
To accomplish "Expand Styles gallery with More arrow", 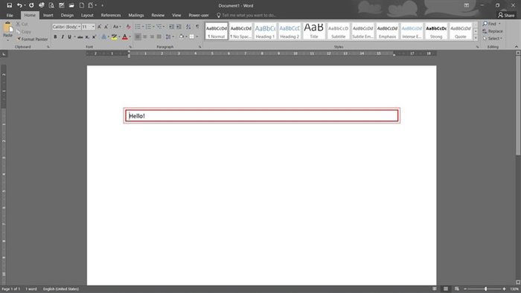I will 476,38.
